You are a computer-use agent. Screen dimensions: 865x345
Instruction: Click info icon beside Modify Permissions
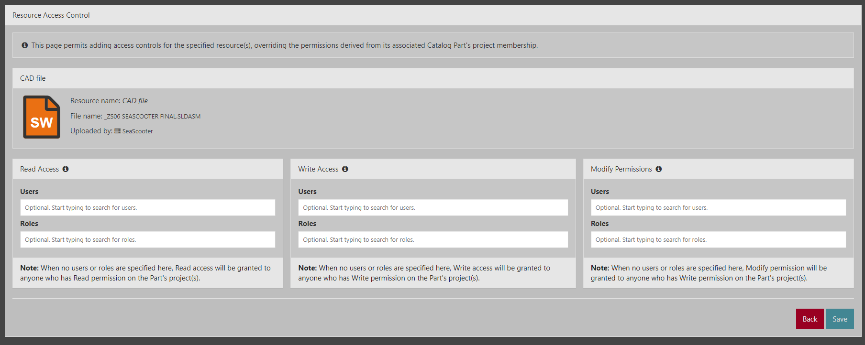pyautogui.click(x=659, y=169)
